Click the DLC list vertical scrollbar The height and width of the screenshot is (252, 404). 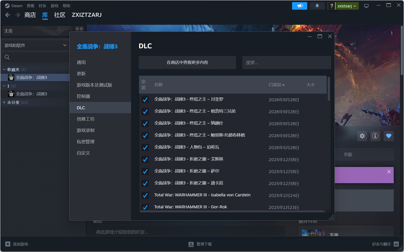tap(328, 89)
